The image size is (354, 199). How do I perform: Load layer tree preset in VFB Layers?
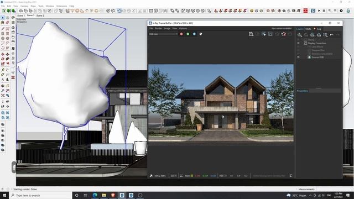(x=319, y=35)
